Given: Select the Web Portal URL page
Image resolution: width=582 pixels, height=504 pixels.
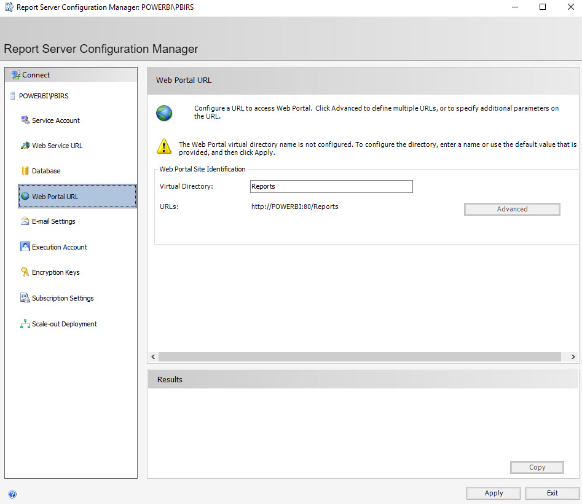Looking at the screenshot, I should [77, 196].
